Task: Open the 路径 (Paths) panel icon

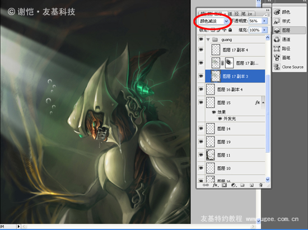Action: (x=277, y=49)
